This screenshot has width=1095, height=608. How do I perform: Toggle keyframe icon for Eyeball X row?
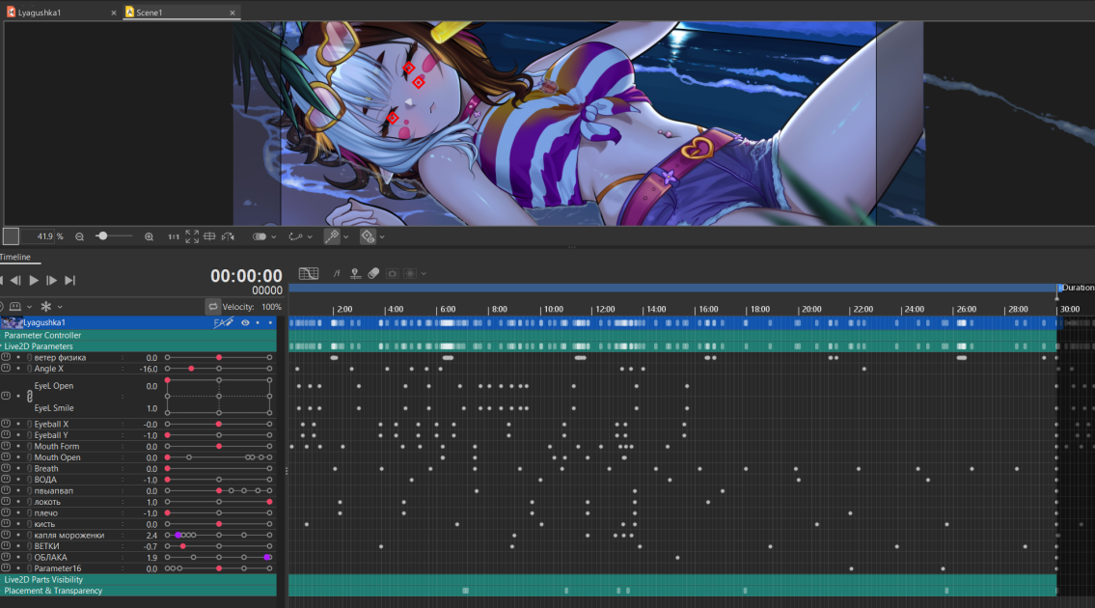6,424
